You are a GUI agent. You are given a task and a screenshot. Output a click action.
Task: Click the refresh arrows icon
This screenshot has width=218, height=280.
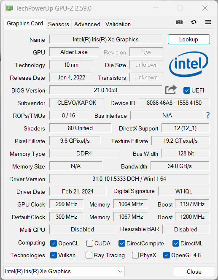click(194, 22)
